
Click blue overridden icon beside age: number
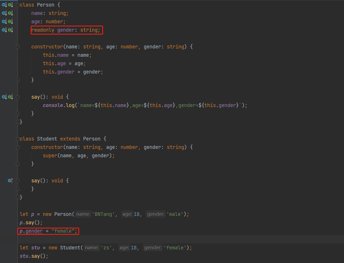coord(4,21)
